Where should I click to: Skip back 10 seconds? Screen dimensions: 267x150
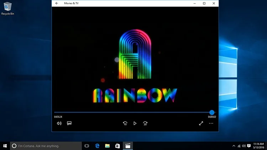point(125,123)
